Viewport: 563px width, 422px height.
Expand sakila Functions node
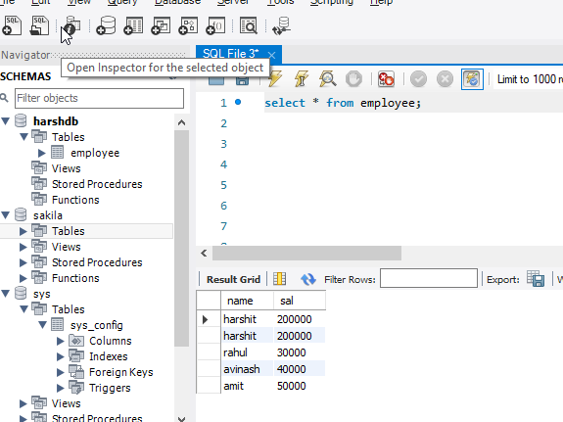(23, 278)
